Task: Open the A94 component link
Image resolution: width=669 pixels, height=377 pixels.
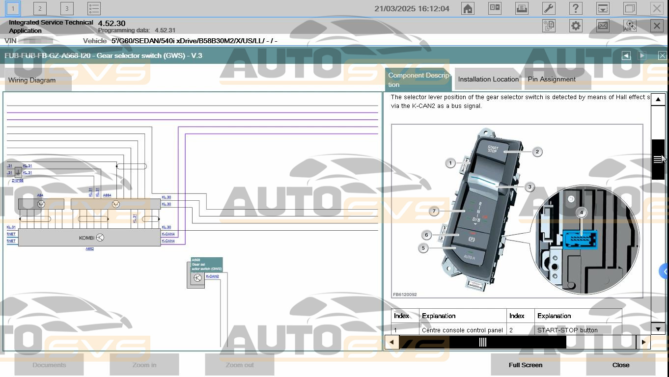Action: tap(40, 195)
